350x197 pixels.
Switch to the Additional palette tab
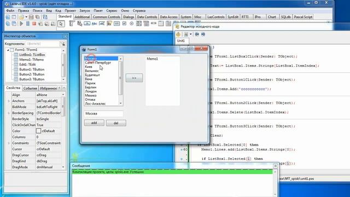(82, 17)
